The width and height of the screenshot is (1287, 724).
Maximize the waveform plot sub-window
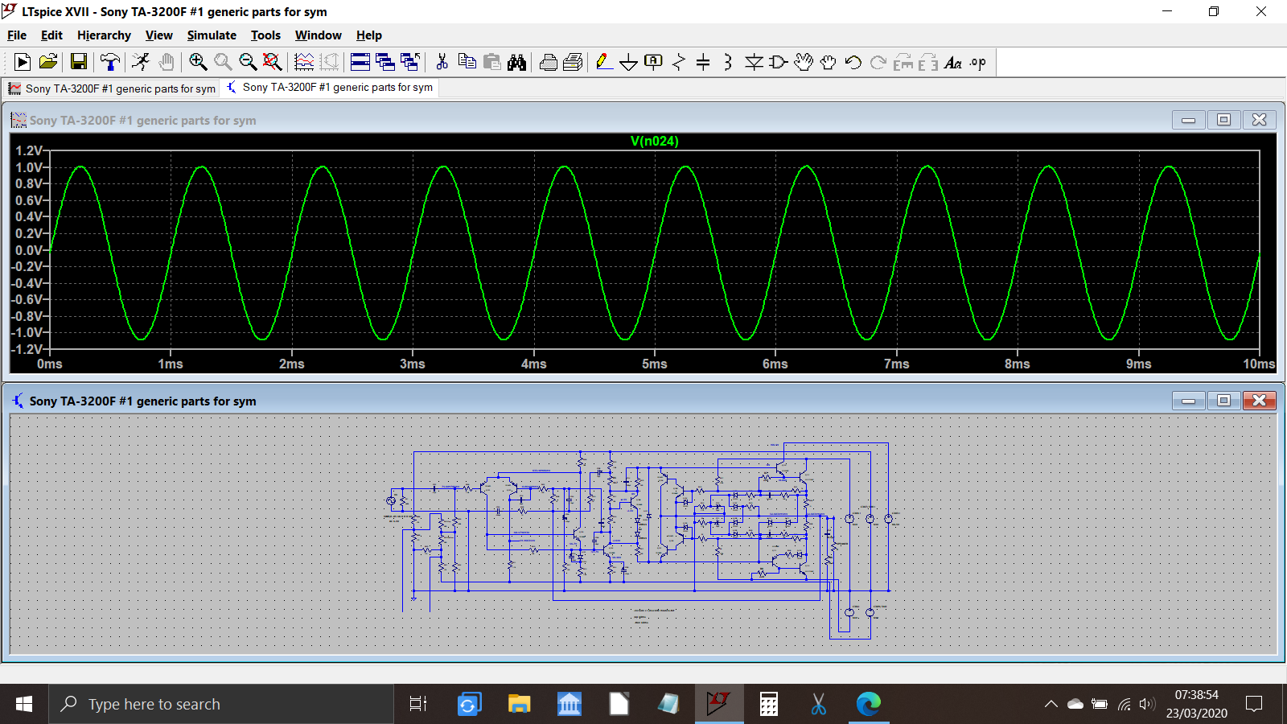(x=1223, y=120)
